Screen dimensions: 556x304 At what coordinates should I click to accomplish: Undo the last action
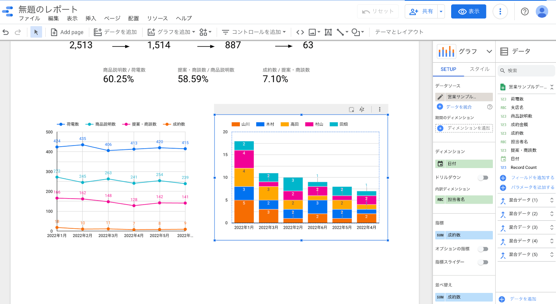click(x=6, y=32)
